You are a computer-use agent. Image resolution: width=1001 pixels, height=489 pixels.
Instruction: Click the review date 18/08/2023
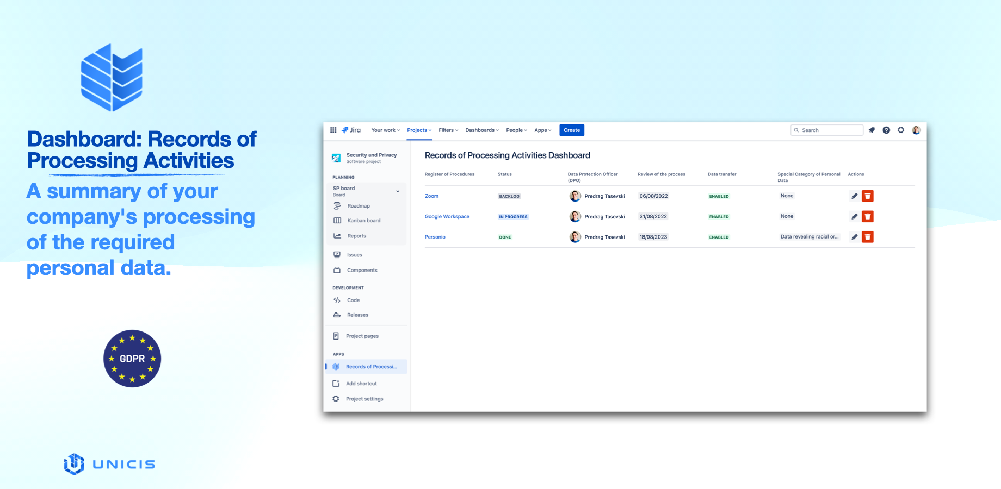[653, 237]
